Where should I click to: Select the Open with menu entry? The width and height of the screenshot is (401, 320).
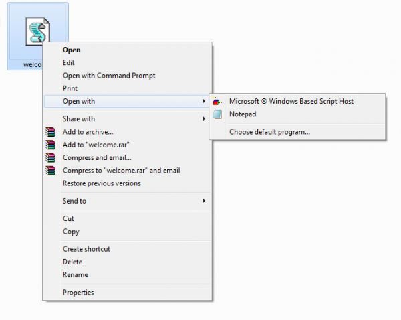point(127,102)
